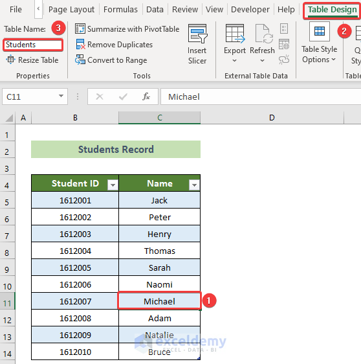The width and height of the screenshot is (361, 364).
Task: Open the File menu
Action: click(x=16, y=10)
